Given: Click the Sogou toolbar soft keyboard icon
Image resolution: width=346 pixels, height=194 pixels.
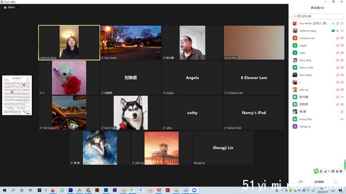Looking at the screenshot, I should pos(333,171).
